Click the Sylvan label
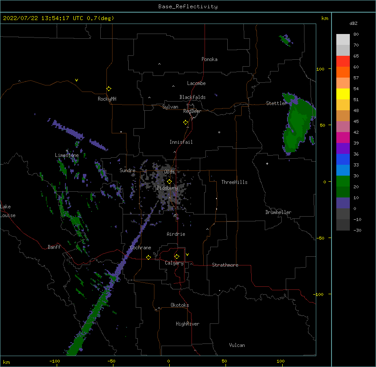 pos(170,107)
